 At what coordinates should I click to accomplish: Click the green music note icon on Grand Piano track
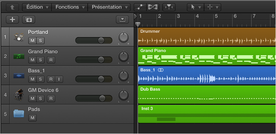pyautogui.click(x=19, y=56)
